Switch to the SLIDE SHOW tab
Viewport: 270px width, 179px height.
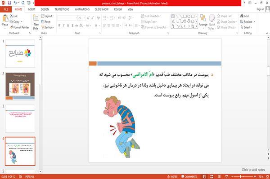coord(102,9)
